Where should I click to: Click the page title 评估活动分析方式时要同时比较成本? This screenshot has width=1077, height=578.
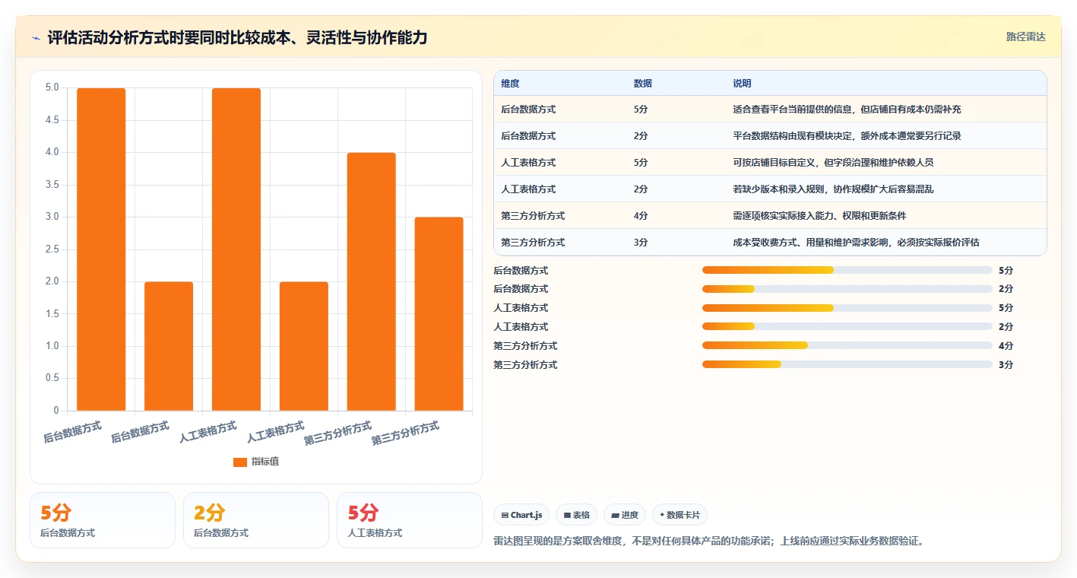[x=237, y=37]
